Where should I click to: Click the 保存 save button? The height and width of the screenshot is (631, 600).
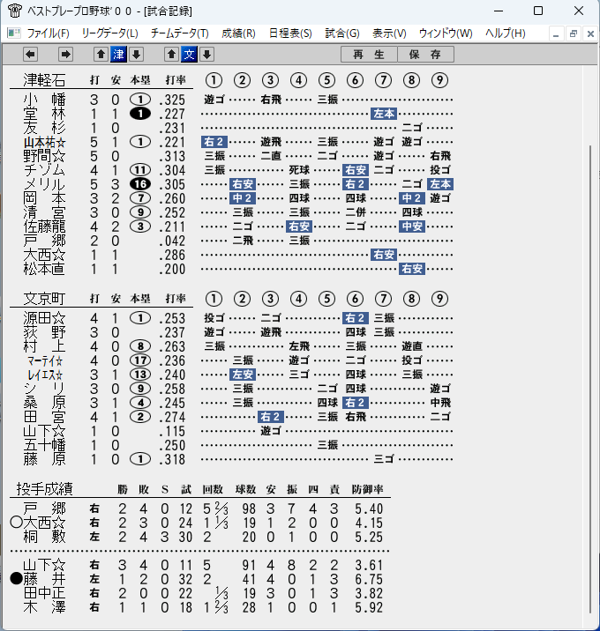pyautogui.click(x=425, y=55)
